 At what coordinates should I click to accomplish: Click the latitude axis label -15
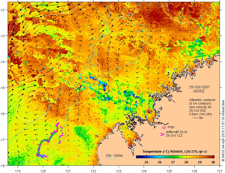tap(3, 88)
